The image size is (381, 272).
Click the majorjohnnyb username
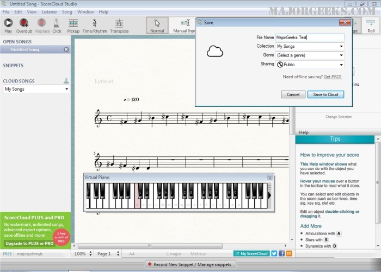(30, 254)
